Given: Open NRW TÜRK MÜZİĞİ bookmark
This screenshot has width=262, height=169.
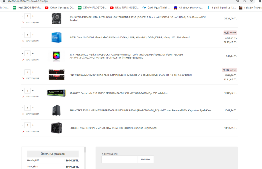Looking at the screenshot, I should [x=125, y=8].
